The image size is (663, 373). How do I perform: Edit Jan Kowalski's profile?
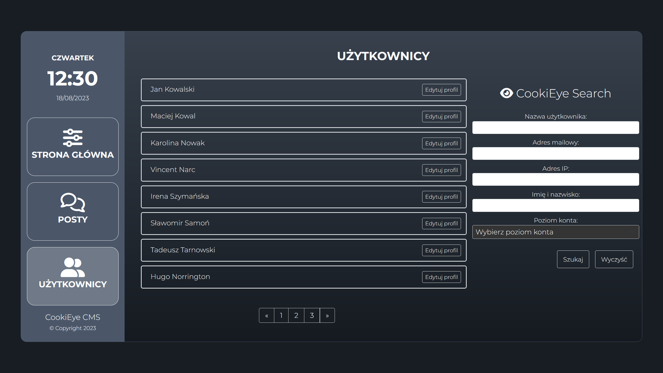click(x=441, y=90)
